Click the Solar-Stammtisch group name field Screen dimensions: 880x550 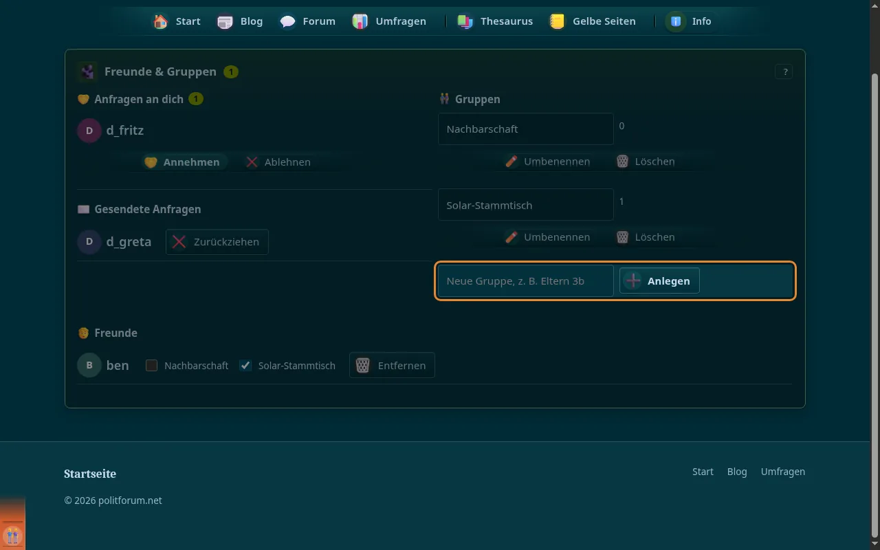pos(526,205)
